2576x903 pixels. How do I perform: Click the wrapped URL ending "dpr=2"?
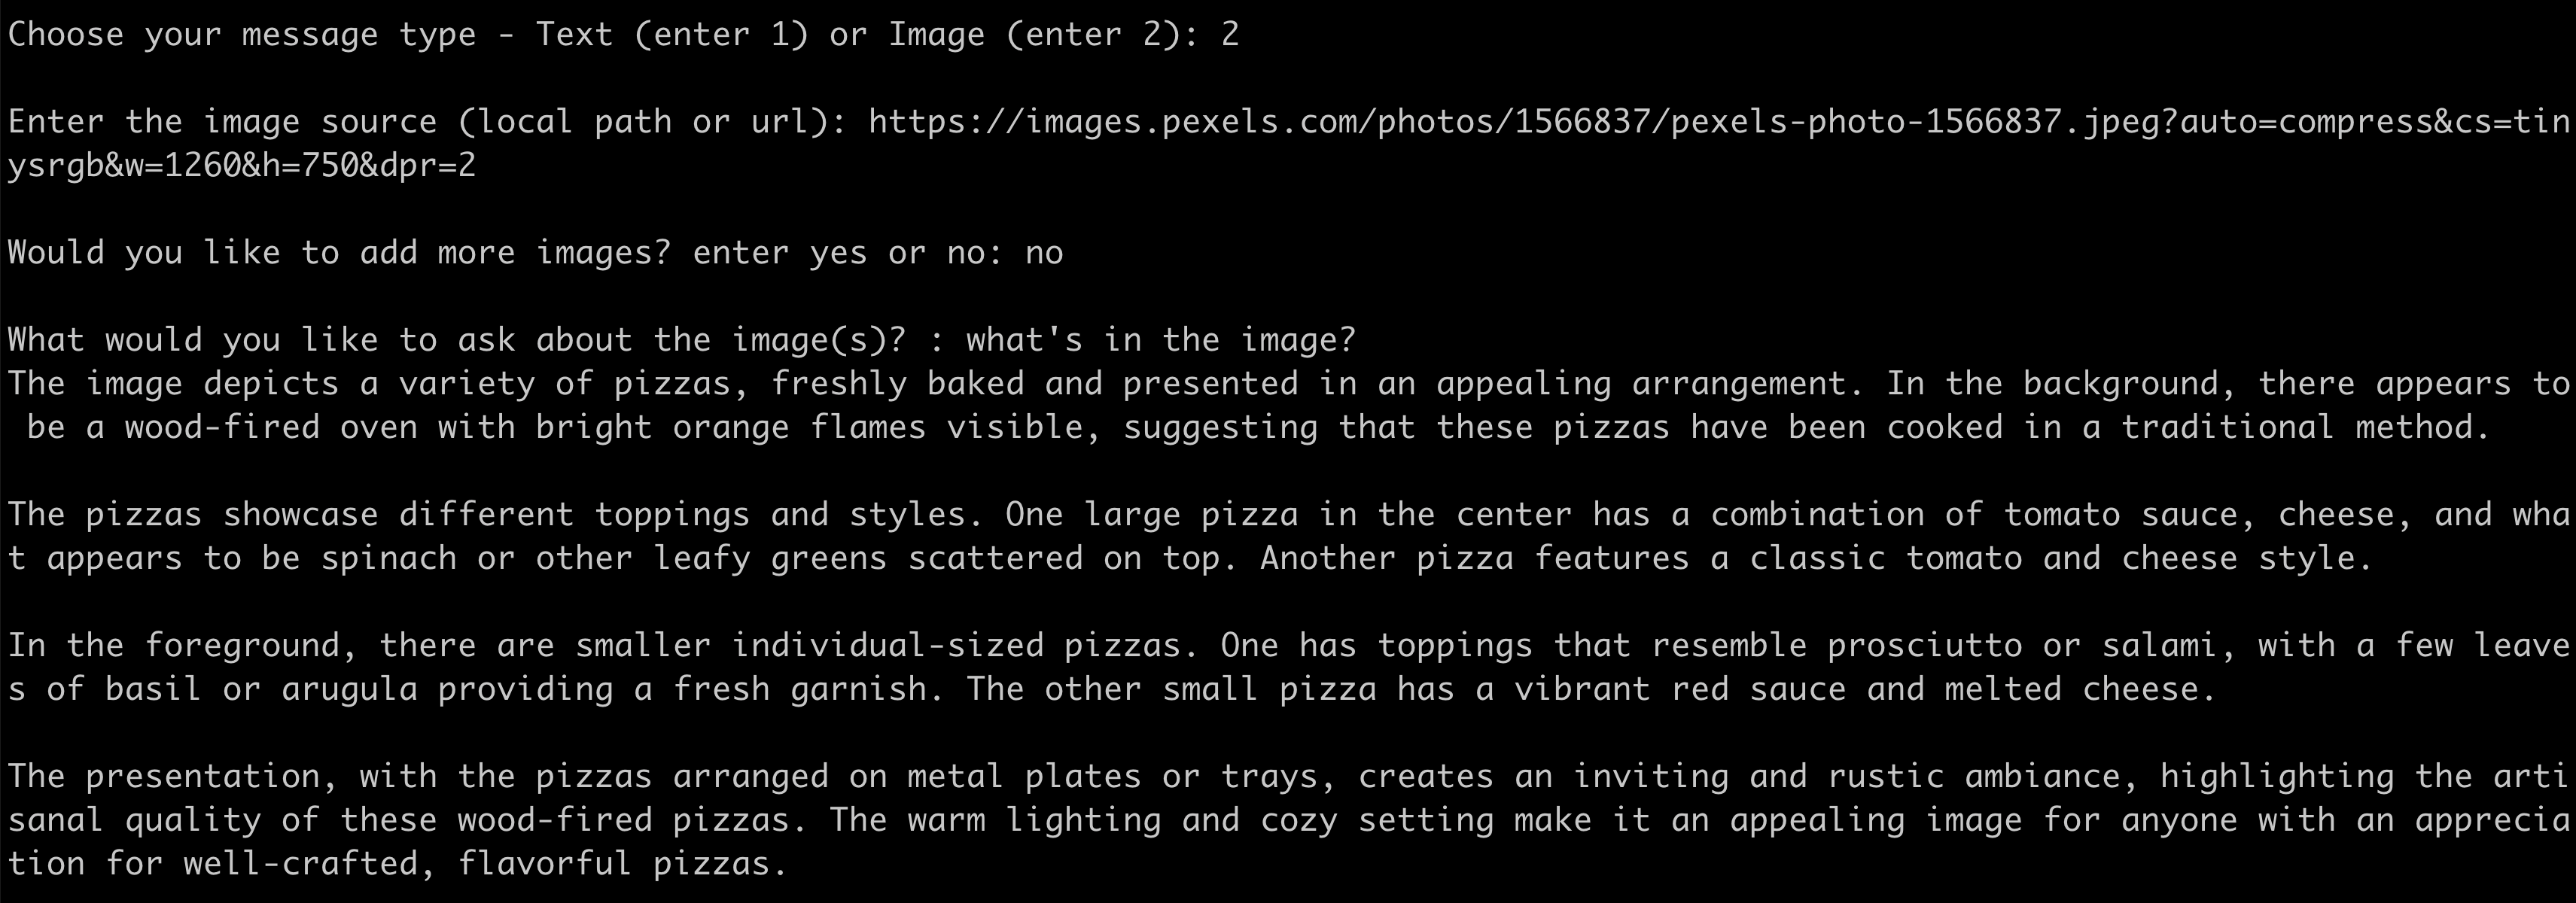click(242, 166)
